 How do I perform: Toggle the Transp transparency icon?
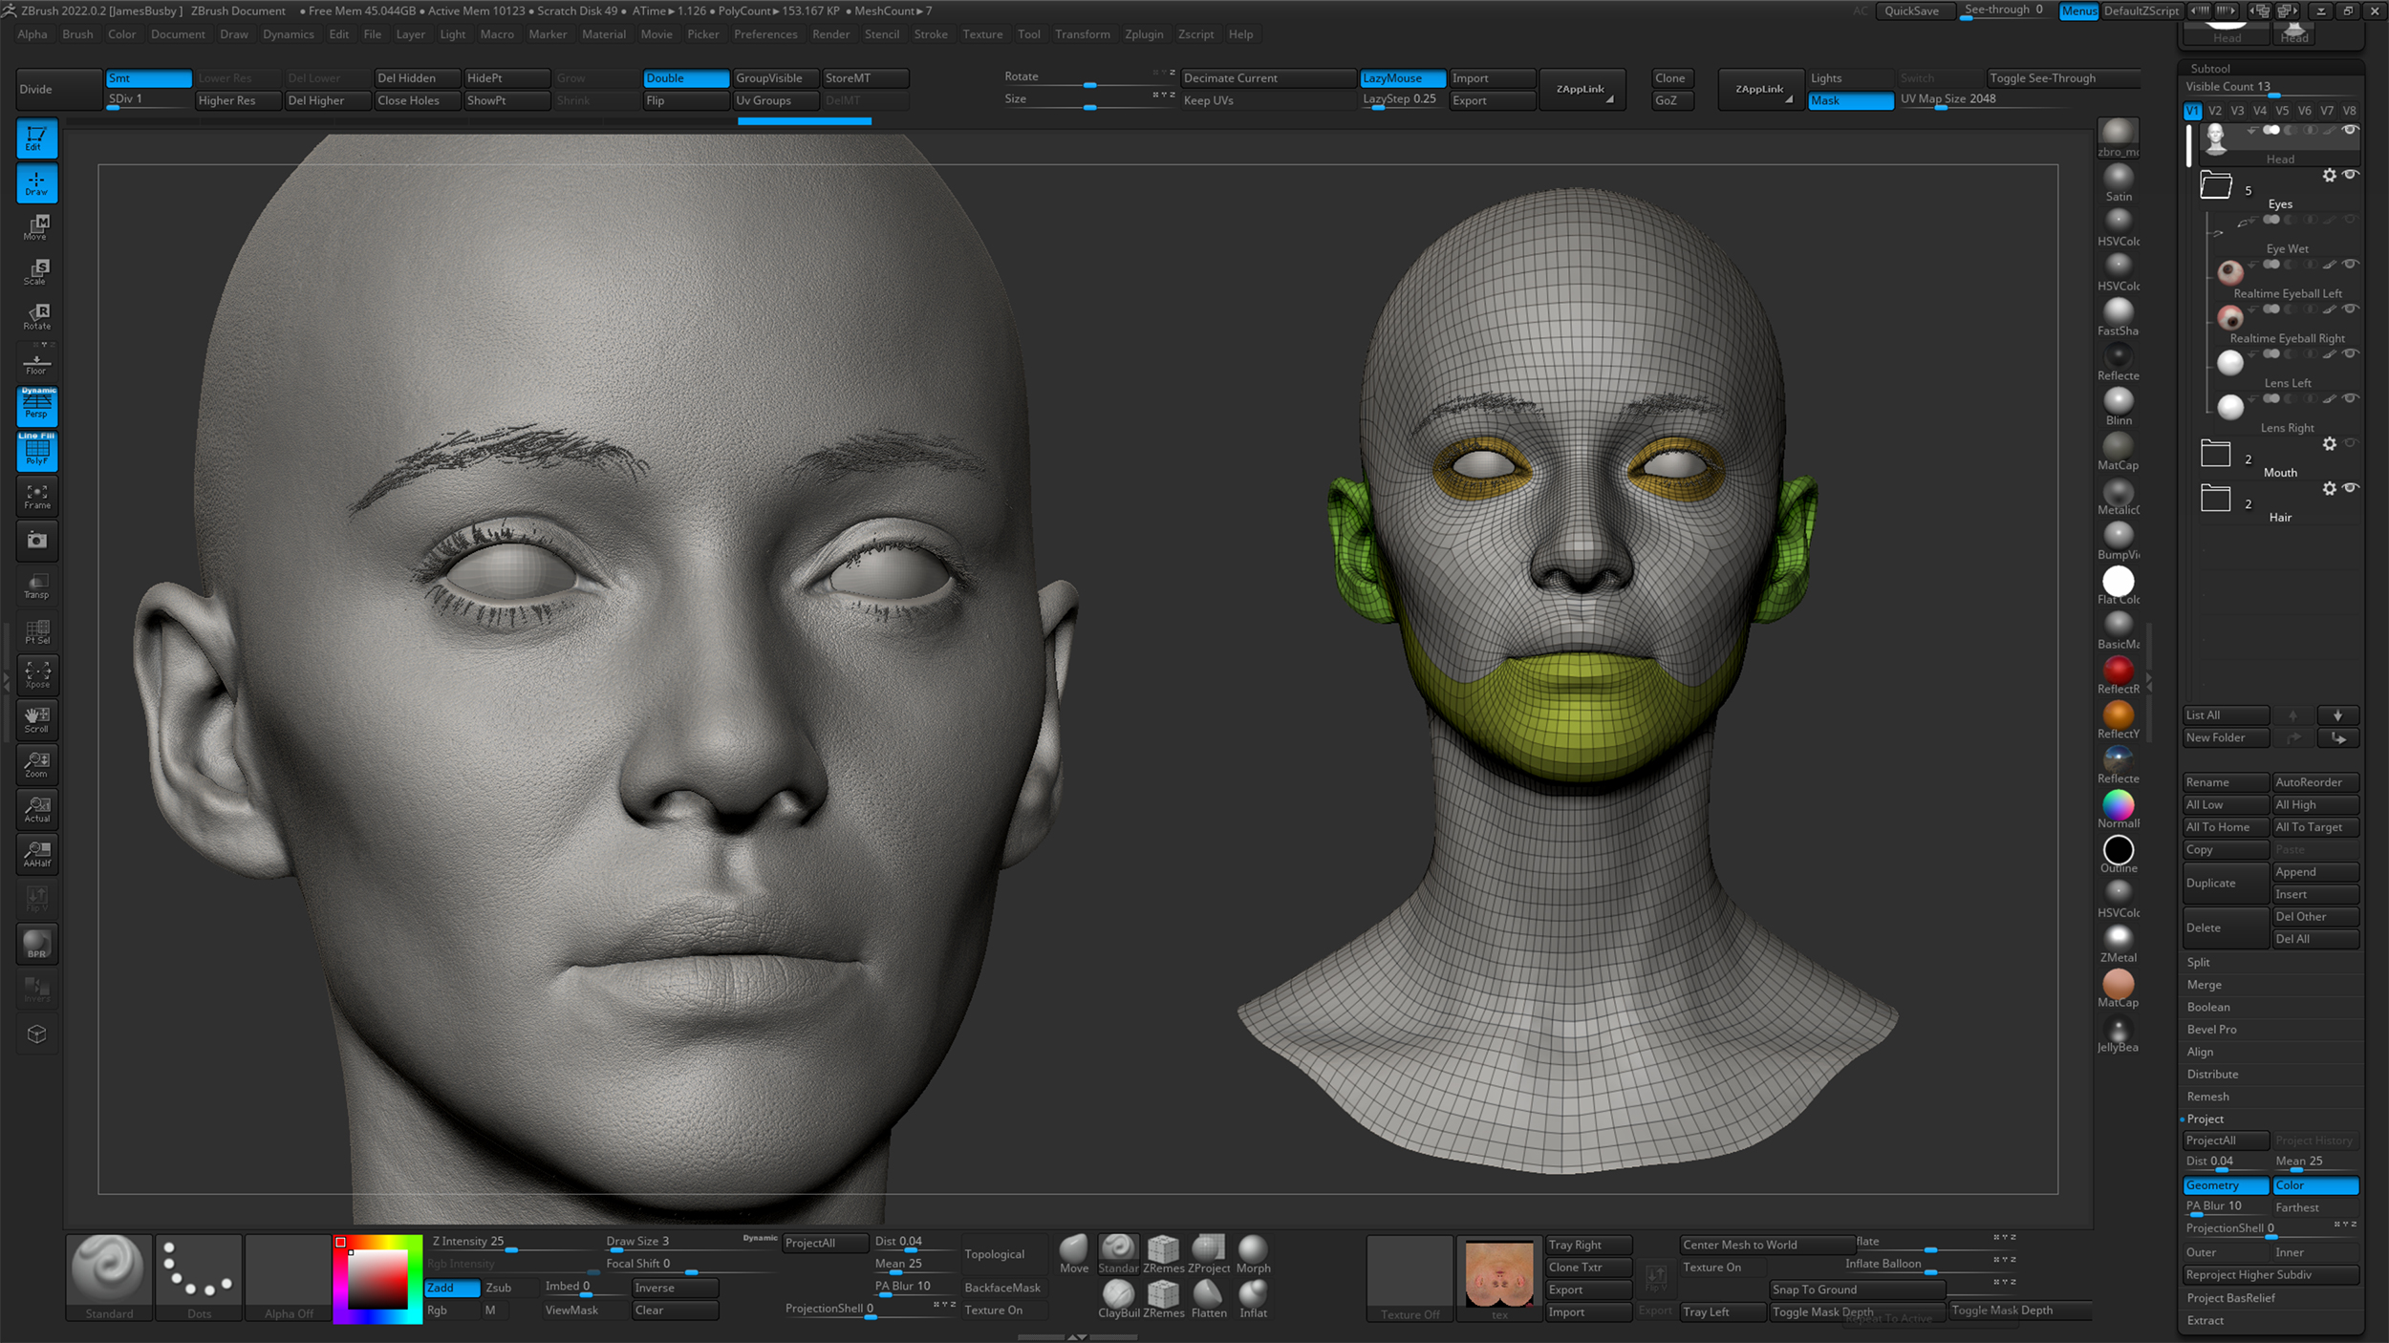(x=36, y=586)
